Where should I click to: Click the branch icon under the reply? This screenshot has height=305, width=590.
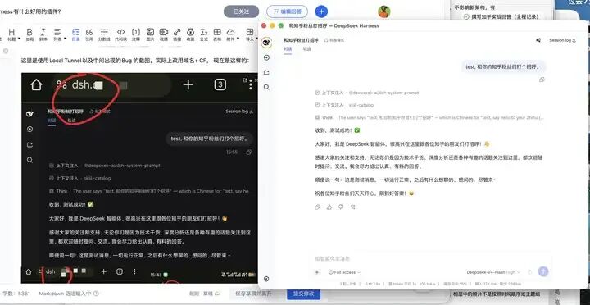coord(352,207)
